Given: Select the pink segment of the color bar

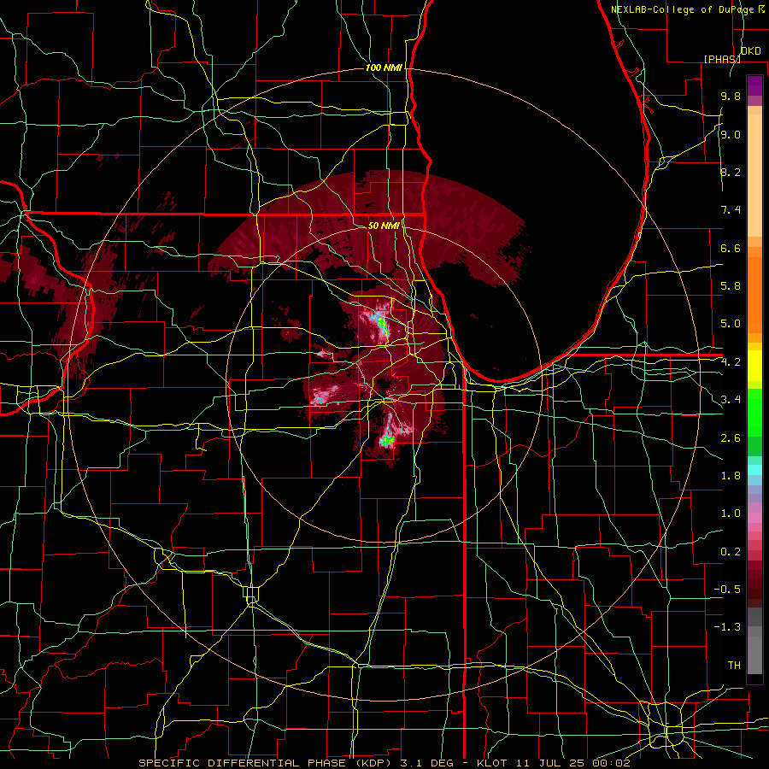Looking at the screenshot, I should [x=754, y=518].
